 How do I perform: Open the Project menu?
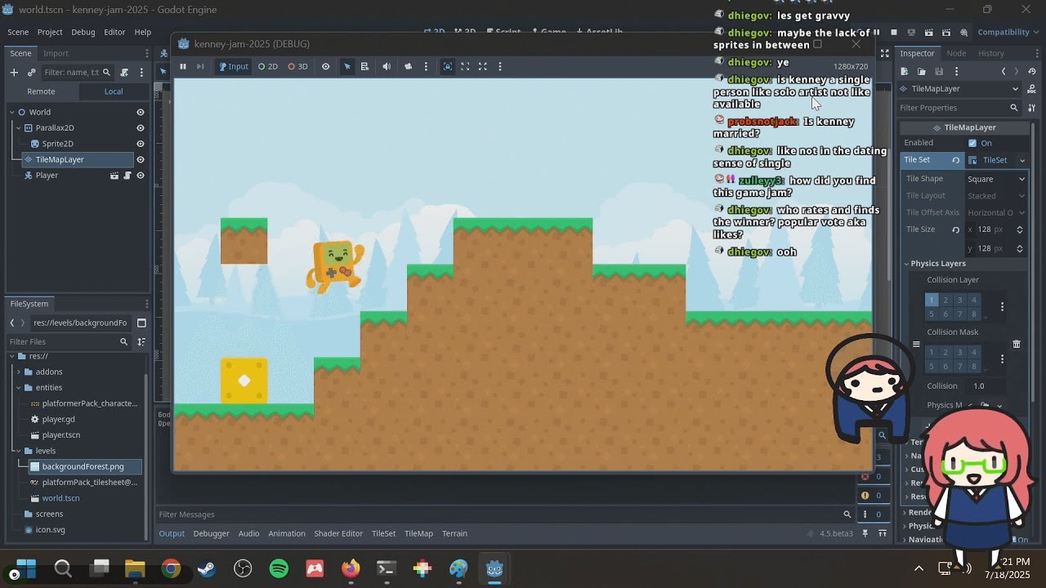[x=50, y=32]
